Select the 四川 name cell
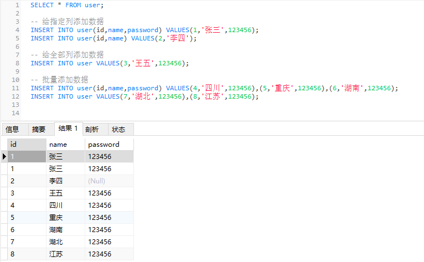 click(65, 205)
